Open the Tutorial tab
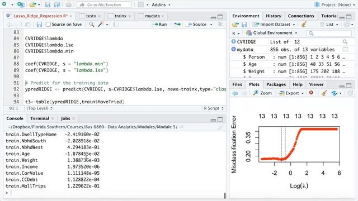 (328, 16)
